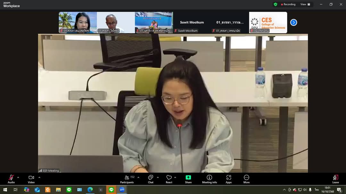Open the React heart icon
This screenshot has width=346, height=194.
pos(169,179)
